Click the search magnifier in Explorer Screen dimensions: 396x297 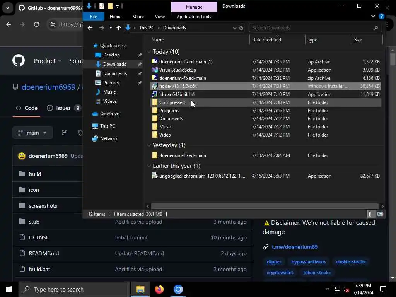(x=376, y=28)
